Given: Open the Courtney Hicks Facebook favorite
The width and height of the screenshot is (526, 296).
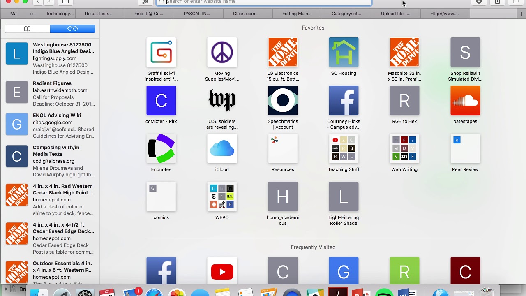Looking at the screenshot, I should click(344, 100).
